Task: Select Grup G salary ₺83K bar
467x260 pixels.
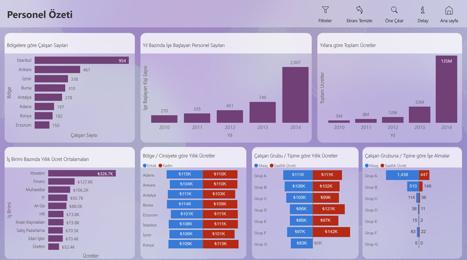Action: coord(302,243)
